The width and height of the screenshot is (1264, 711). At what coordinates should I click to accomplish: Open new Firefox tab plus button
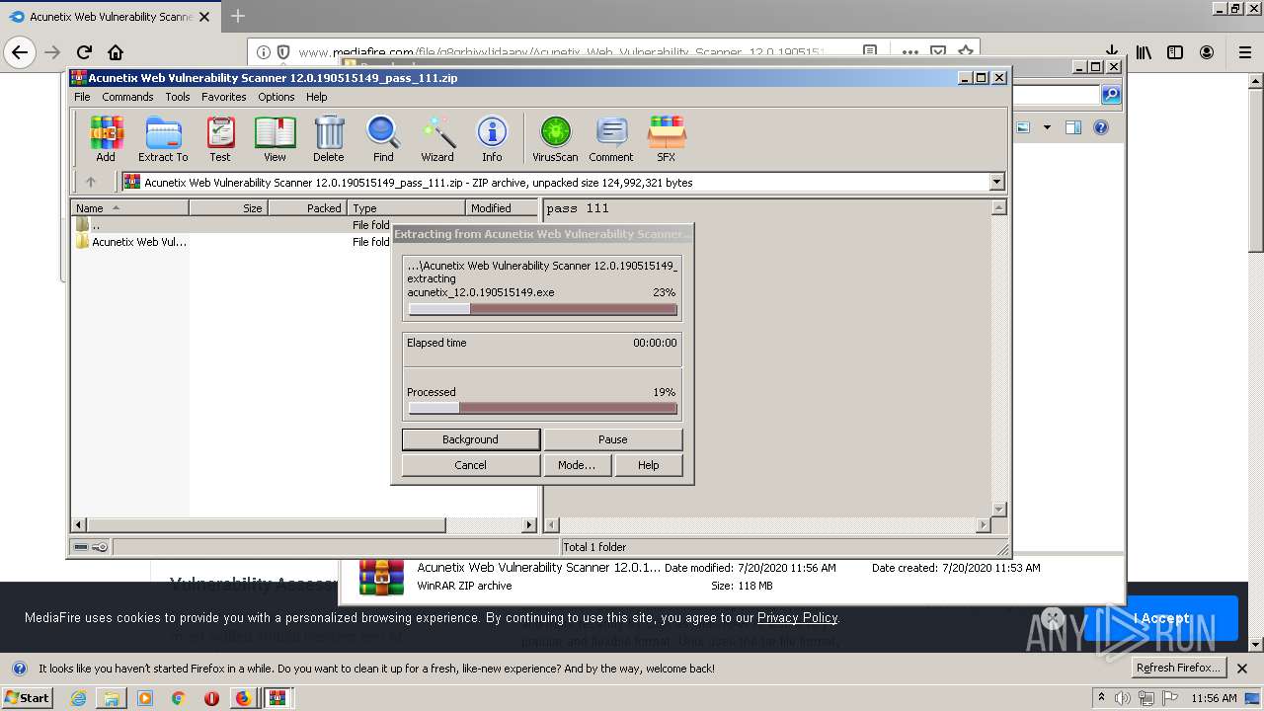(238, 16)
